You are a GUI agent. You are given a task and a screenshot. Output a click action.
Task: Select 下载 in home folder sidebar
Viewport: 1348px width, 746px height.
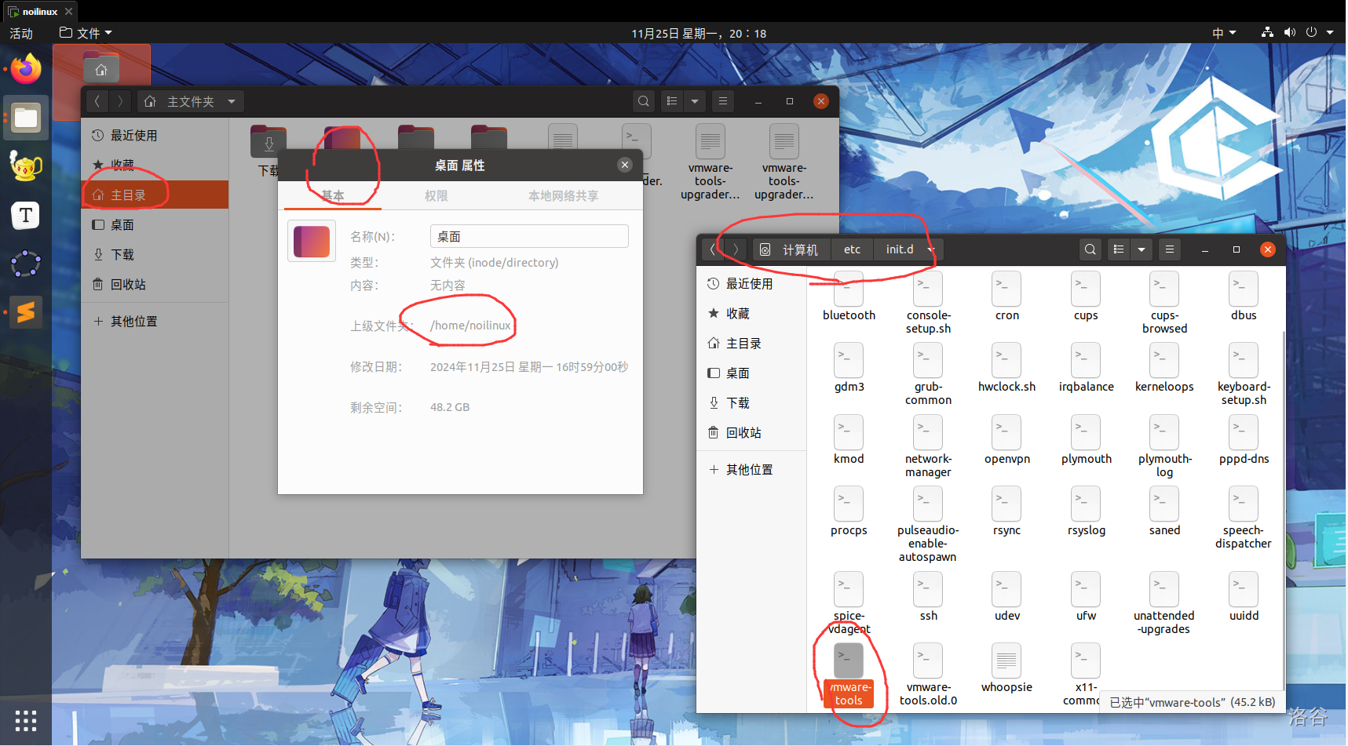pos(155,254)
